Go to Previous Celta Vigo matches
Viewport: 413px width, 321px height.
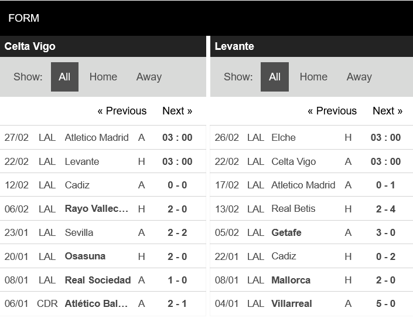(x=122, y=111)
